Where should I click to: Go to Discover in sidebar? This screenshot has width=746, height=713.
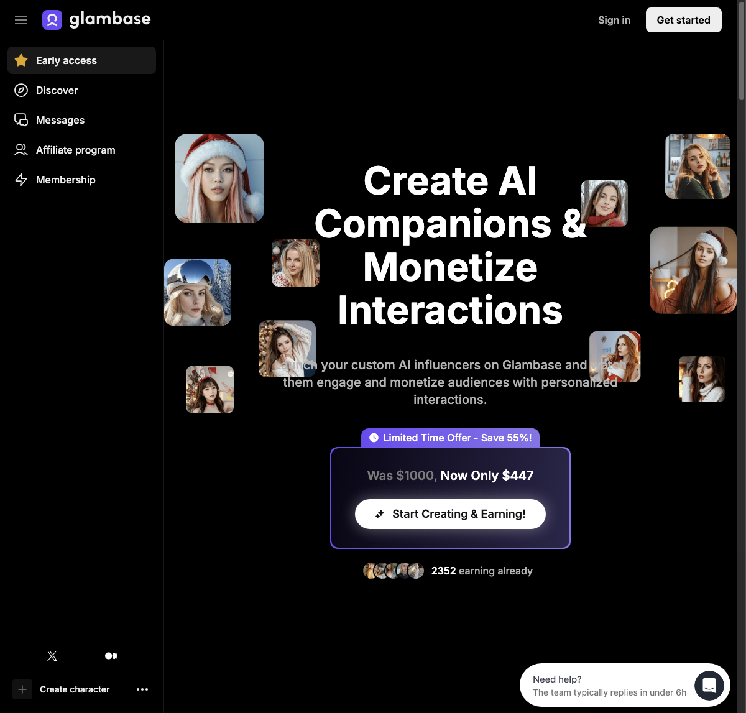click(57, 90)
